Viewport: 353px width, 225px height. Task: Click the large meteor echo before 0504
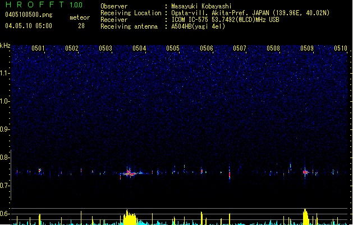click(x=130, y=173)
